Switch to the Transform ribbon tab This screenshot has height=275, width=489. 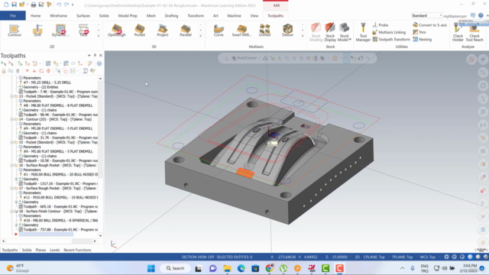coord(196,15)
